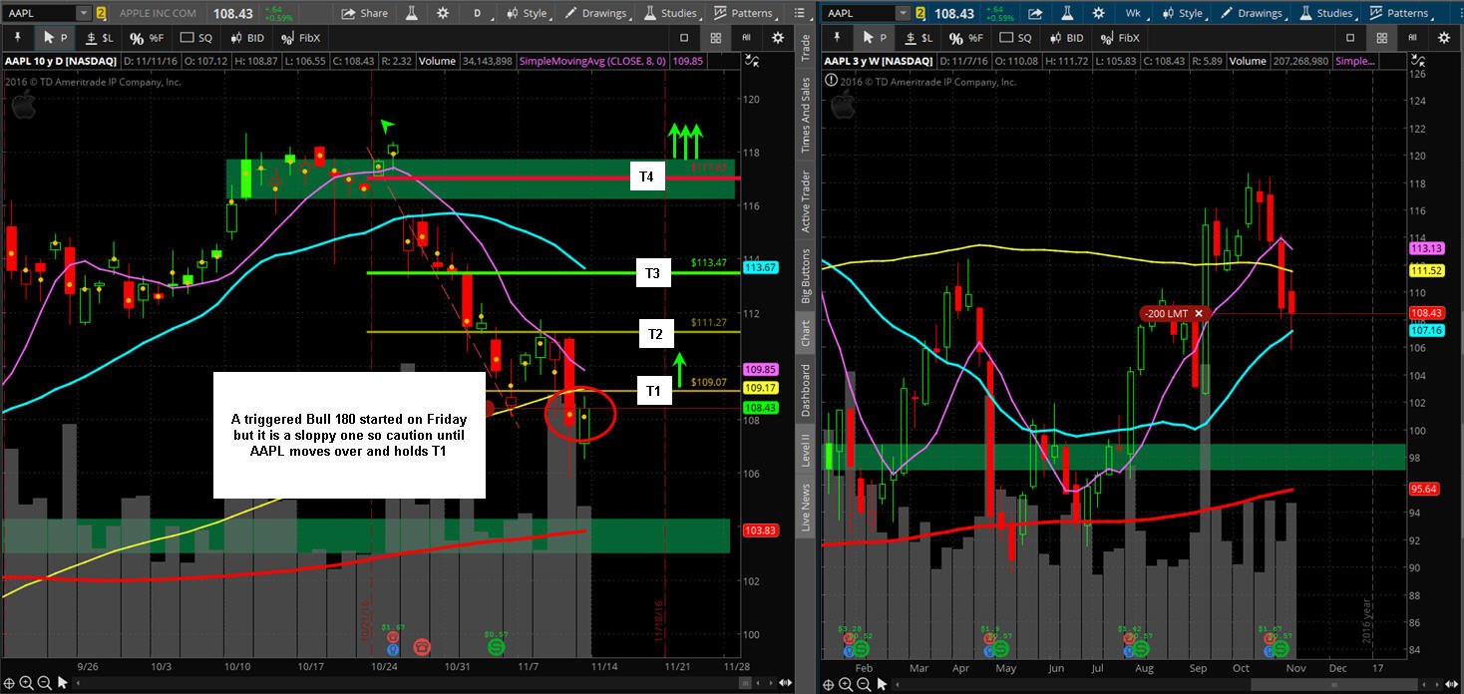Open right chart drawing toolbar settings gear
Screen dimensions: 1464x694
pyautogui.click(x=1443, y=37)
